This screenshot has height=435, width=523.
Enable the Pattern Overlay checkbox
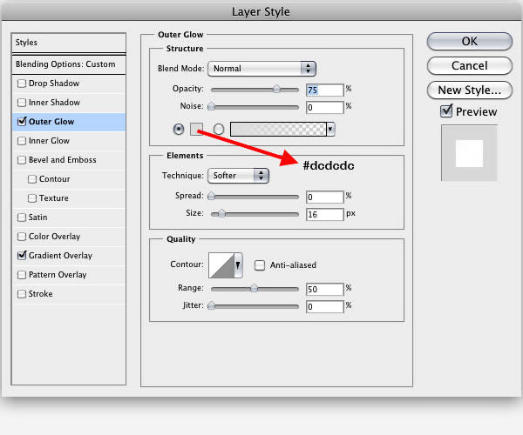(x=22, y=275)
